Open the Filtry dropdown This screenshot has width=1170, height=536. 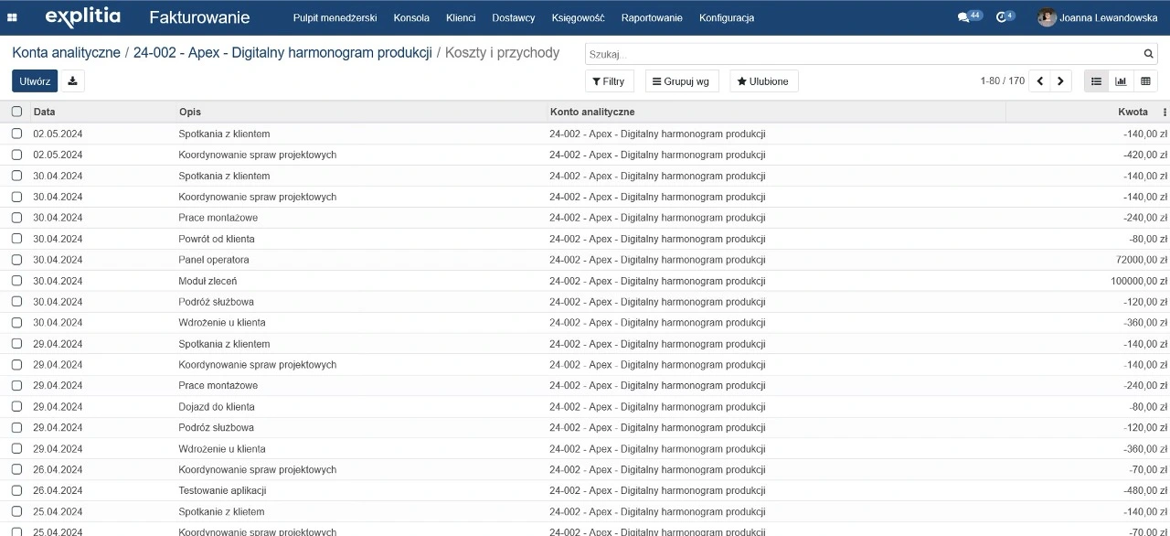tap(609, 81)
